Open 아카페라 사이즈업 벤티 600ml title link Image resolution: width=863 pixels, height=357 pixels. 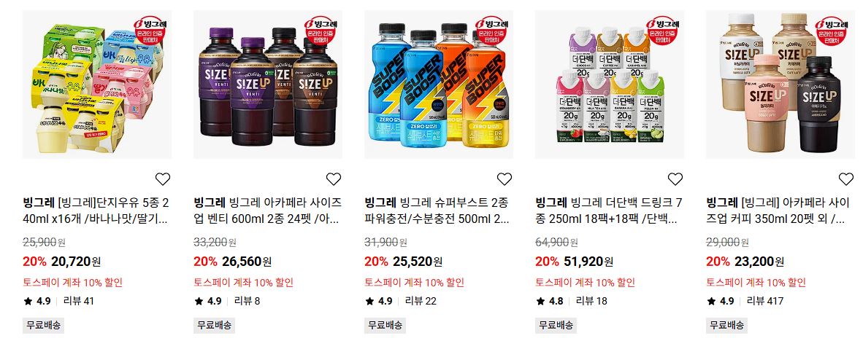[268, 211]
